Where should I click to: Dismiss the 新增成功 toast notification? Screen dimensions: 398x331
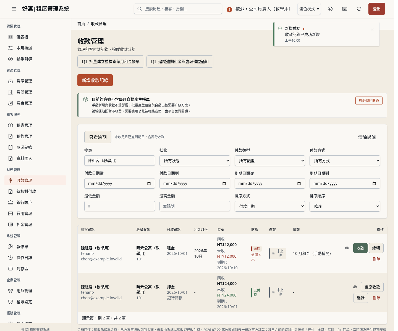[372, 30]
